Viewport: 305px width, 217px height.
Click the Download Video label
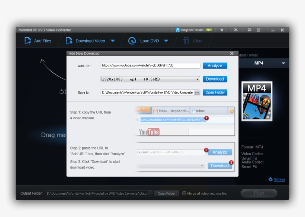[90, 41]
